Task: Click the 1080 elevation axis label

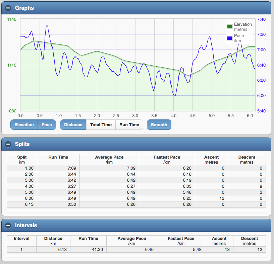Action: 12,111
